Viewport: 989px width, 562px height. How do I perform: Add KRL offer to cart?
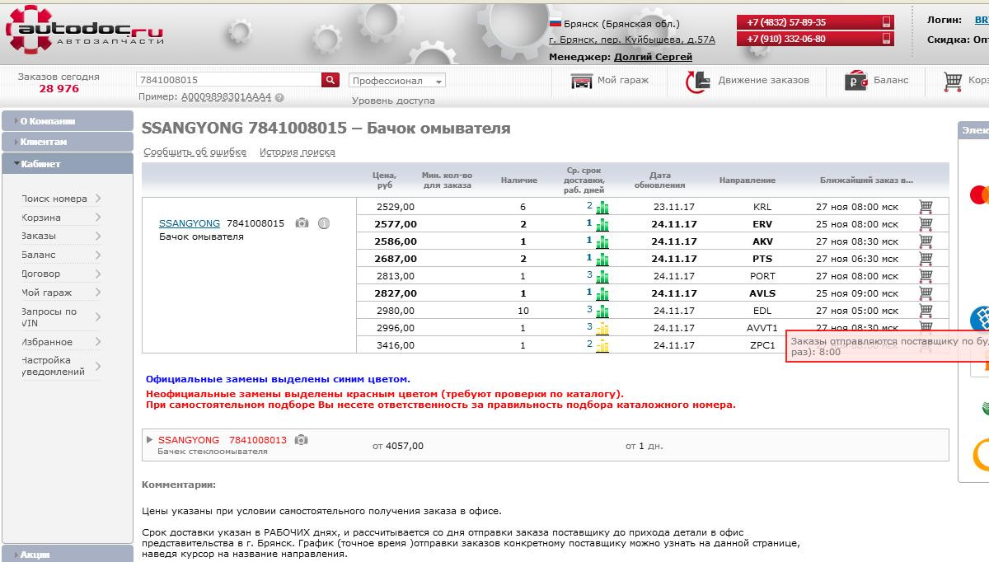(x=926, y=206)
